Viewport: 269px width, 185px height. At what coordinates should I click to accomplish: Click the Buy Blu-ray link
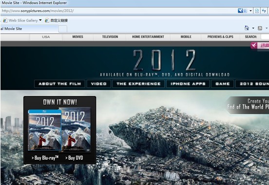(x=45, y=158)
